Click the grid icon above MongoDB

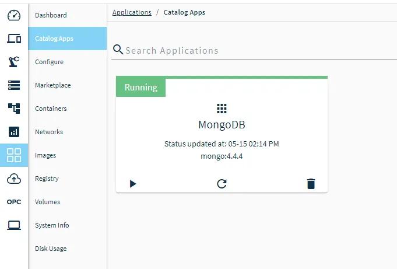coord(222,109)
